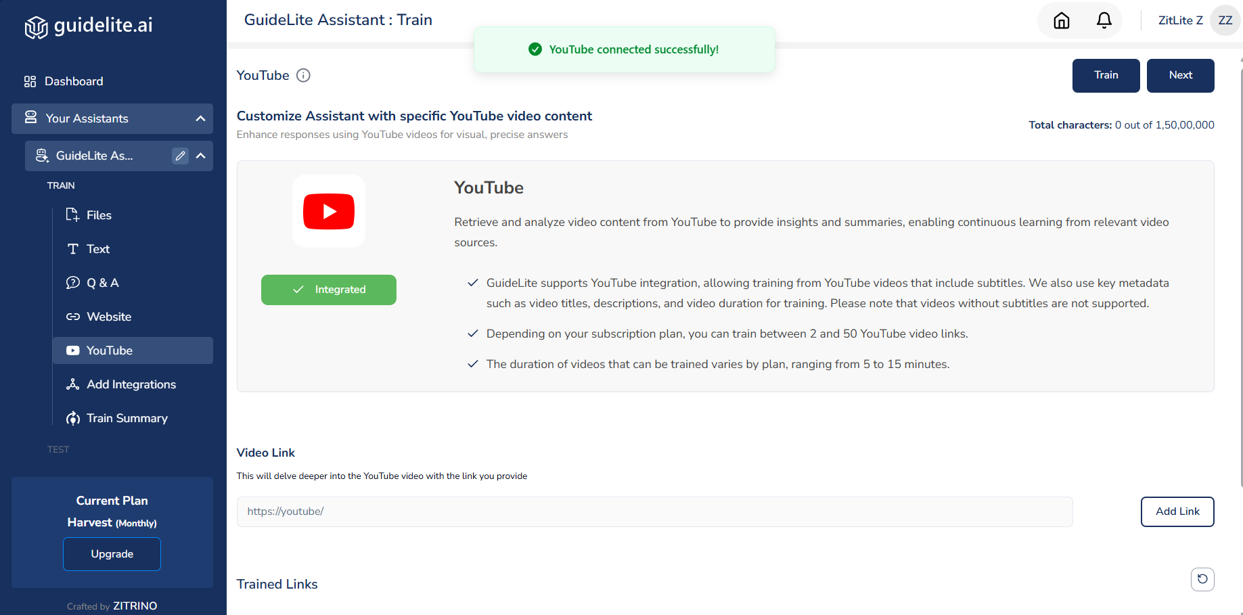Click the large YouTube logo
This screenshot has width=1243, height=615.
pyautogui.click(x=329, y=211)
